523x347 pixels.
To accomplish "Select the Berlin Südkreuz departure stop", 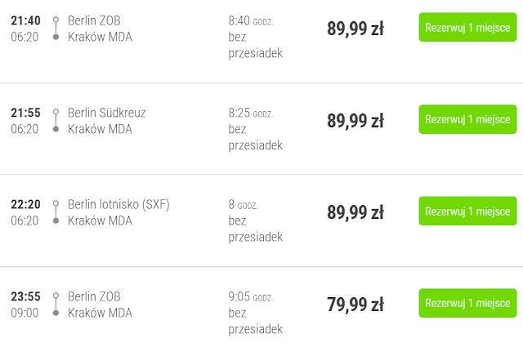I will click(107, 113).
